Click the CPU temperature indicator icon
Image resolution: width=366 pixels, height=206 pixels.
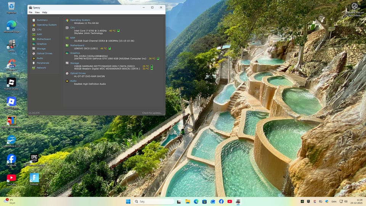[119, 31]
